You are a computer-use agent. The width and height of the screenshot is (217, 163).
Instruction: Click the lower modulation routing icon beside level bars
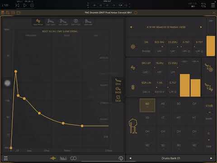(209, 87)
